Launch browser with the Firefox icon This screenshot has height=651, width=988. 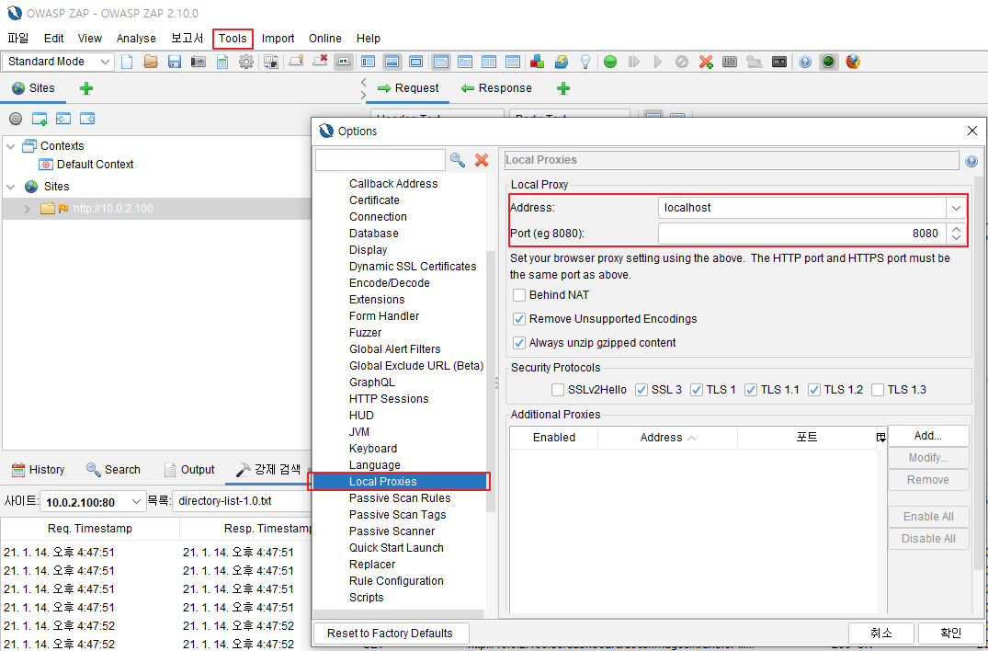pos(853,62)
